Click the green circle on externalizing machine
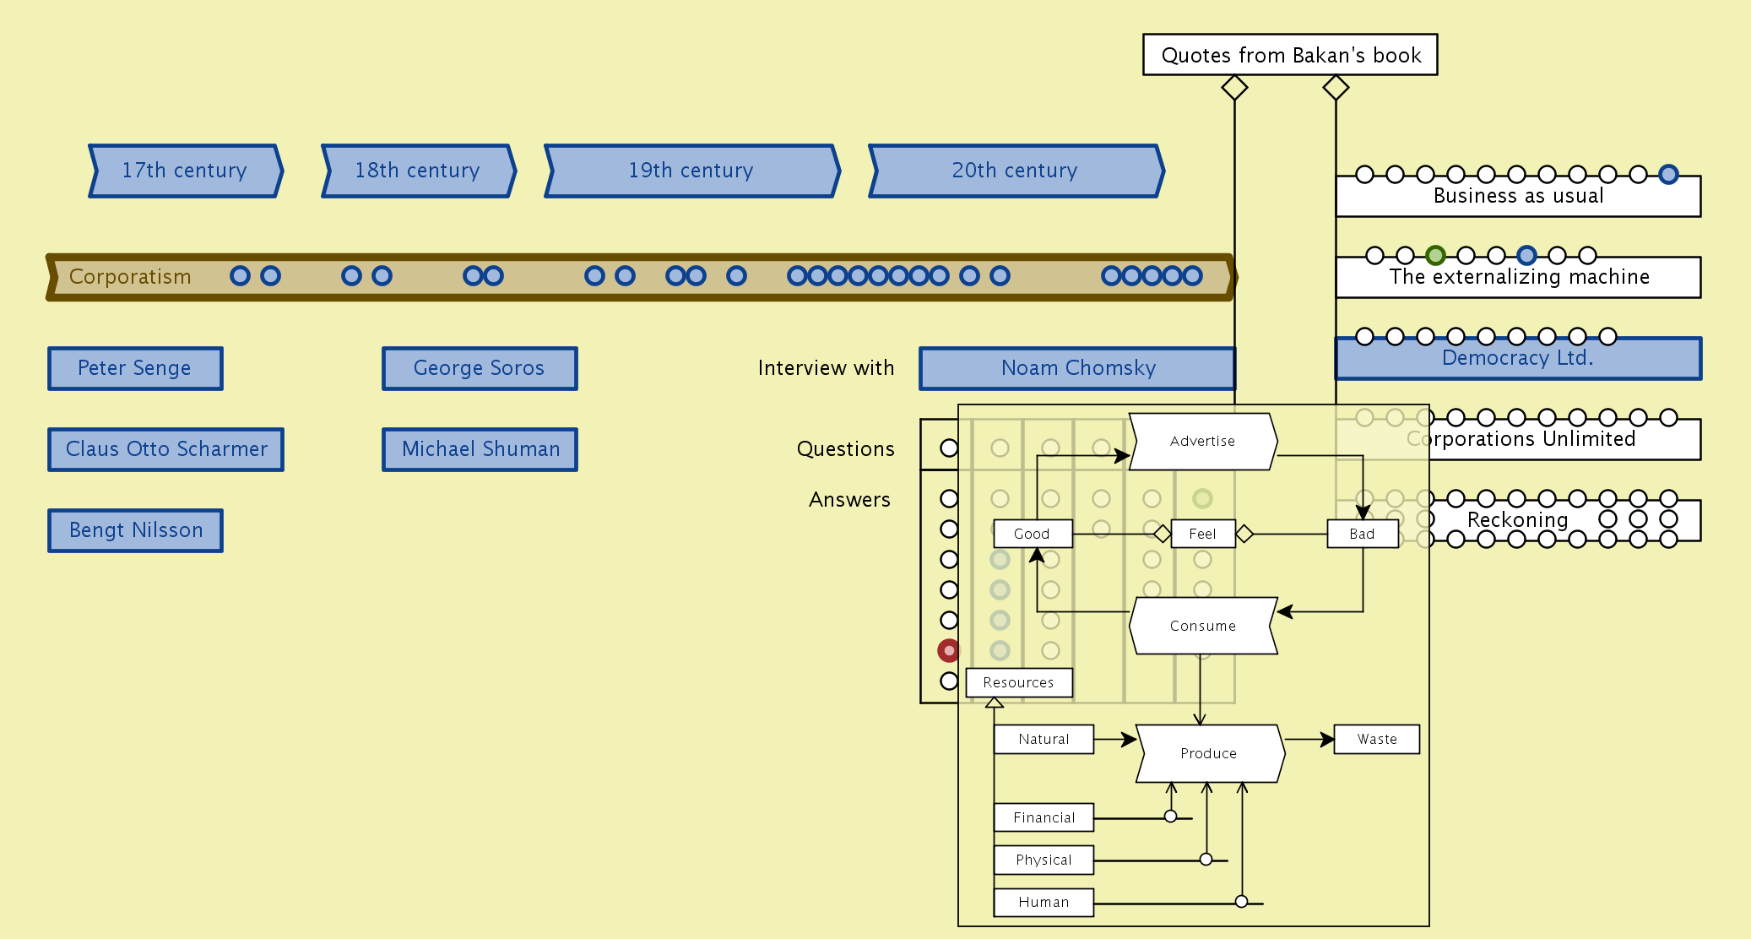 [x=1435, y=255]
